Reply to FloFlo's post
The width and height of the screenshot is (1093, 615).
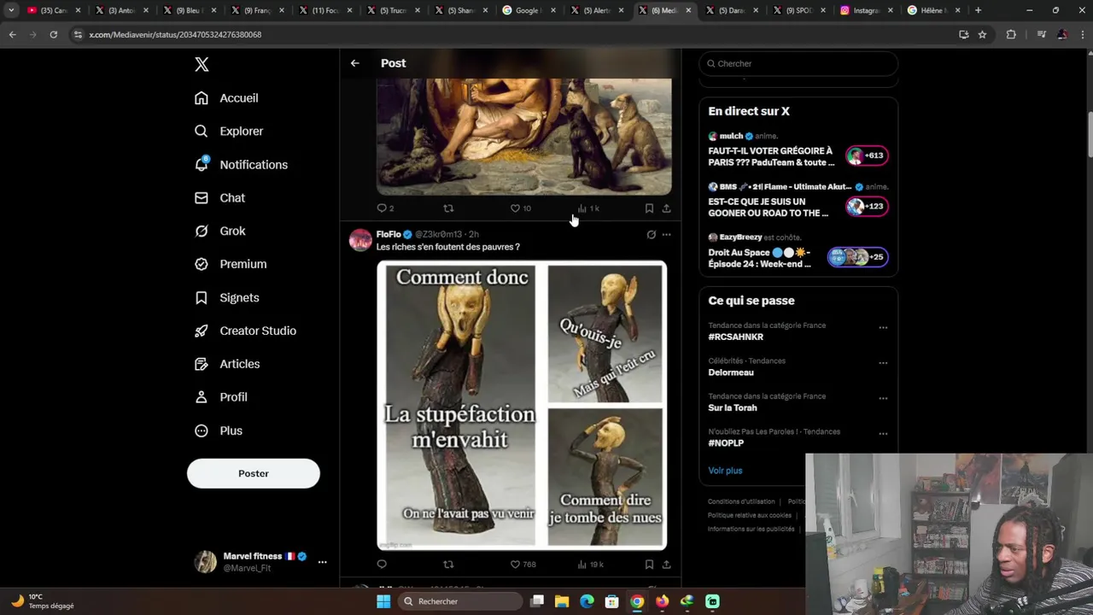[382, 565]
